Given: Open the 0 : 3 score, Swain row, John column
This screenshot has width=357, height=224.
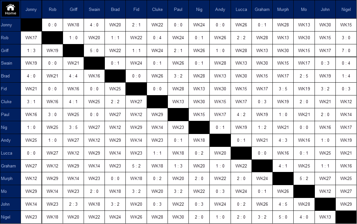Looking at the screenshot, I should (x=325, y=63).
